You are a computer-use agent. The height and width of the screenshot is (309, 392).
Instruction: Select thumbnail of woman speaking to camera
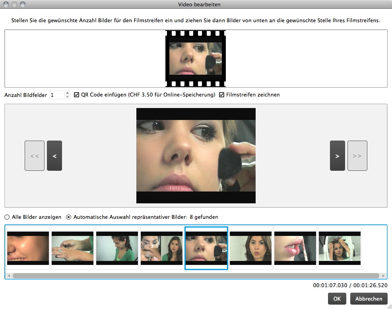(x=250, y=248)
